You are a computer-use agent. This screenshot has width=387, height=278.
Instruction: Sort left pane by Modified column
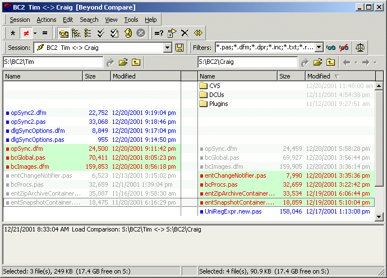(x=146, y=76)
